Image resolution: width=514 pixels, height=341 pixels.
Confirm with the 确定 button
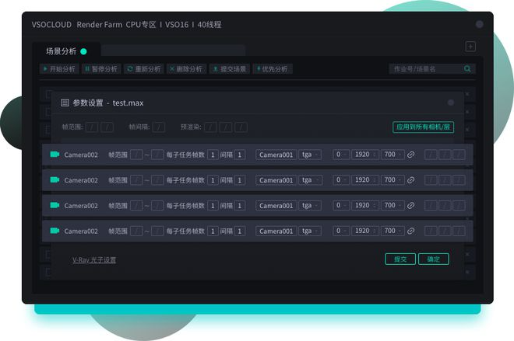434,259
